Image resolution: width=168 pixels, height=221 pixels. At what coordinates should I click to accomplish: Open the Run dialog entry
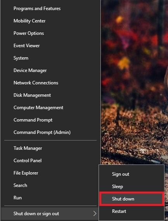(x=50, y=198)
